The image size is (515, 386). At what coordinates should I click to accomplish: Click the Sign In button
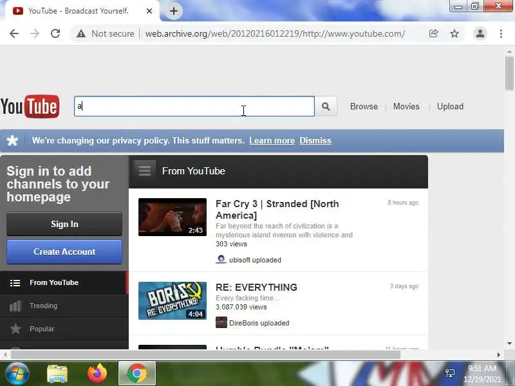(x=64, y=224)
